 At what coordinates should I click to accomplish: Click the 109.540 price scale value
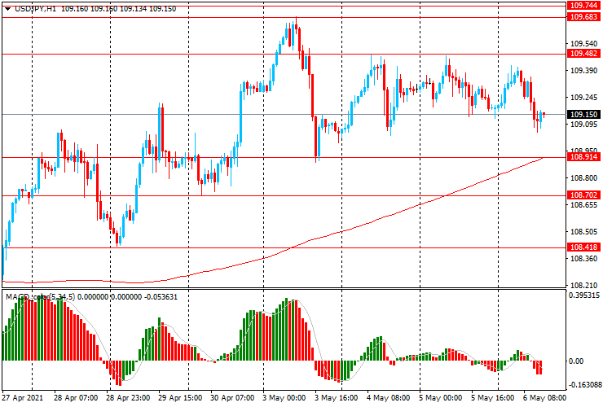[x=583, y=43]
